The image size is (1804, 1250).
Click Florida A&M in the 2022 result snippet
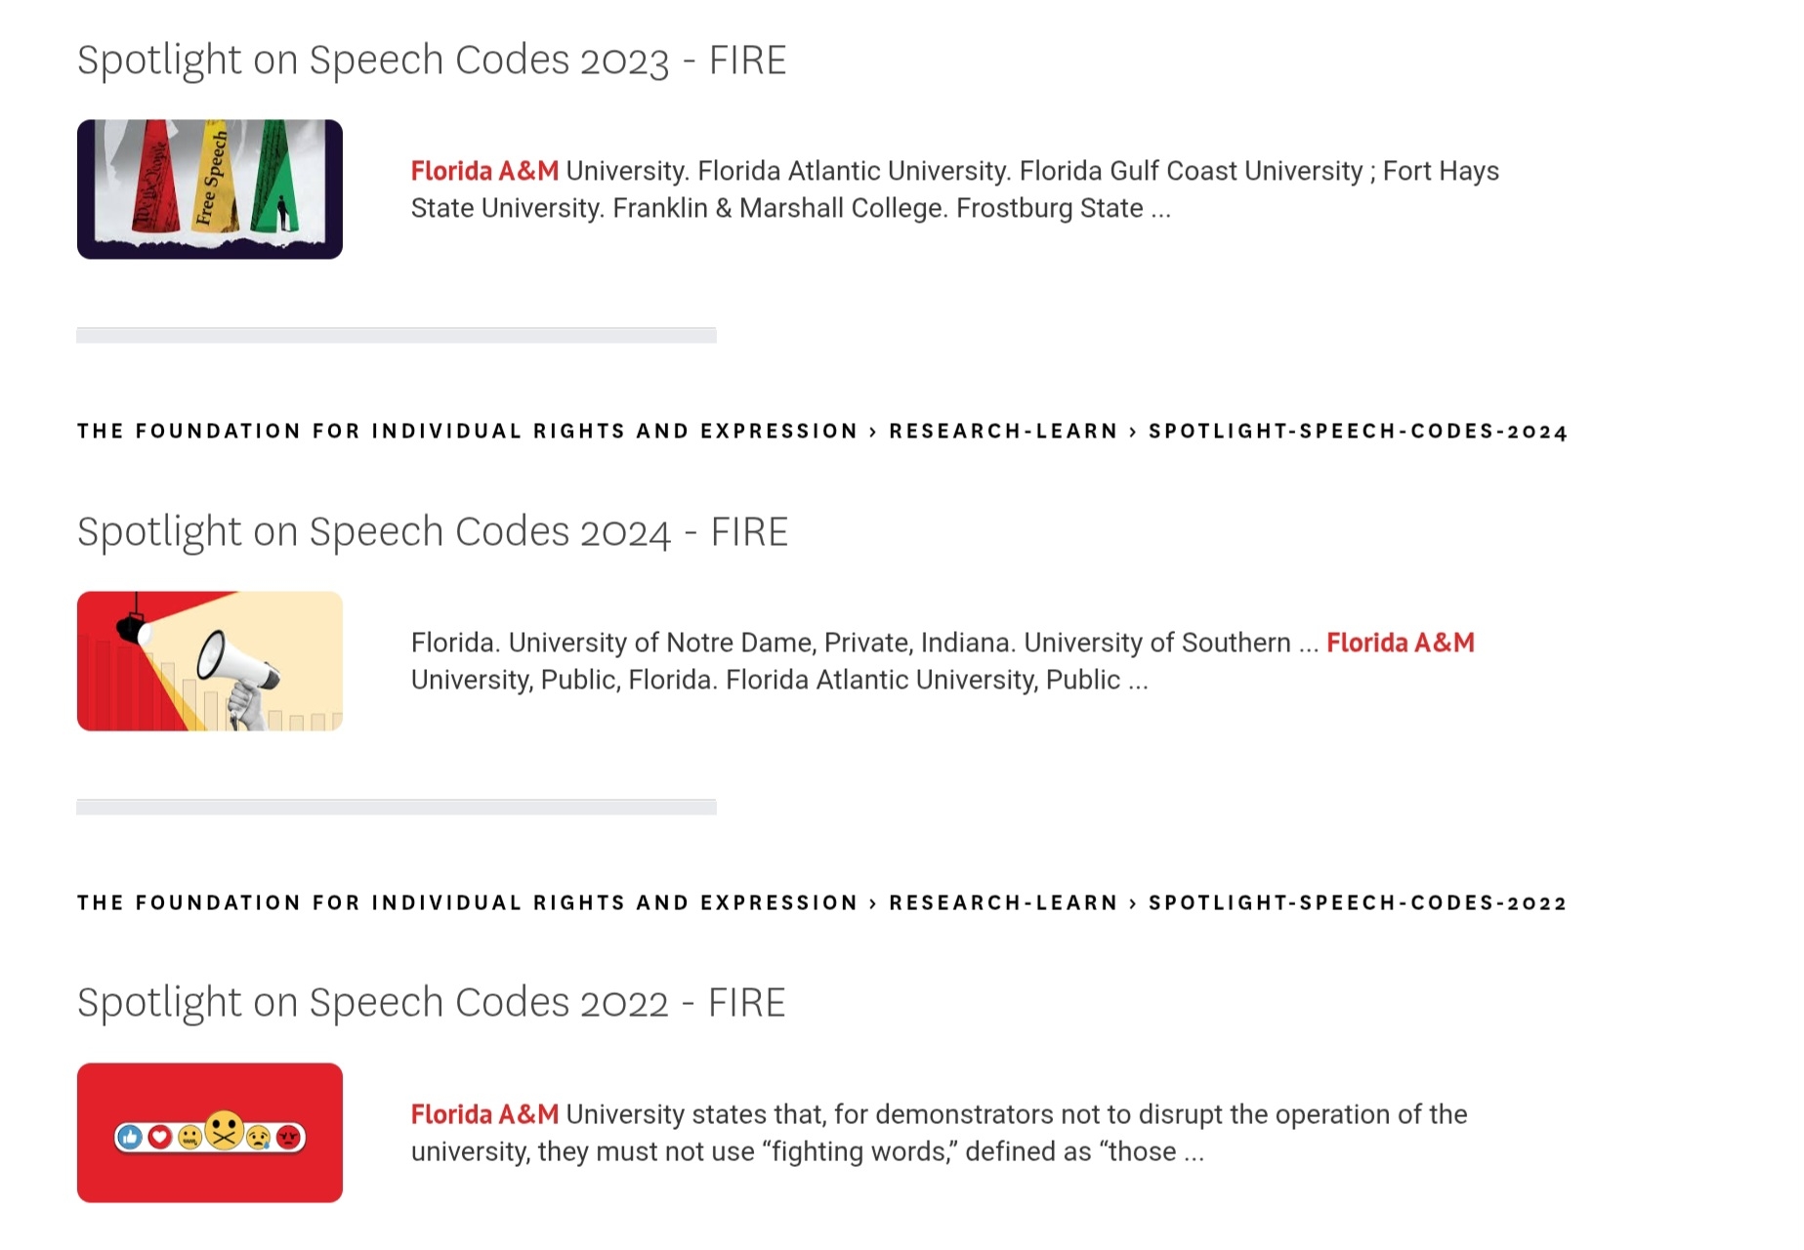(484, 1114)
